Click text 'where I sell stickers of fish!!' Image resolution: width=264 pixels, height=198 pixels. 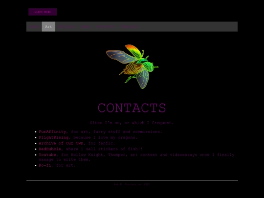click(104, 149)
